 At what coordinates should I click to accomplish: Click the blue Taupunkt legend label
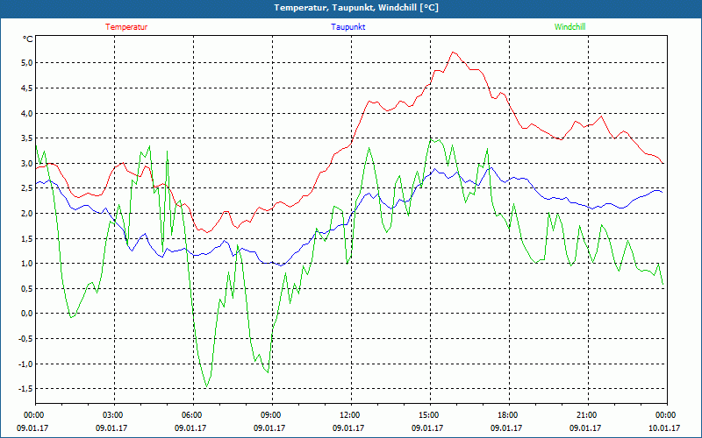(x=347, y=27)
